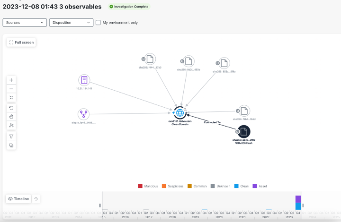341x222 pixels.
Task: Click the 2023 Q4 timeline bar
Action: [x=298, y=203]
